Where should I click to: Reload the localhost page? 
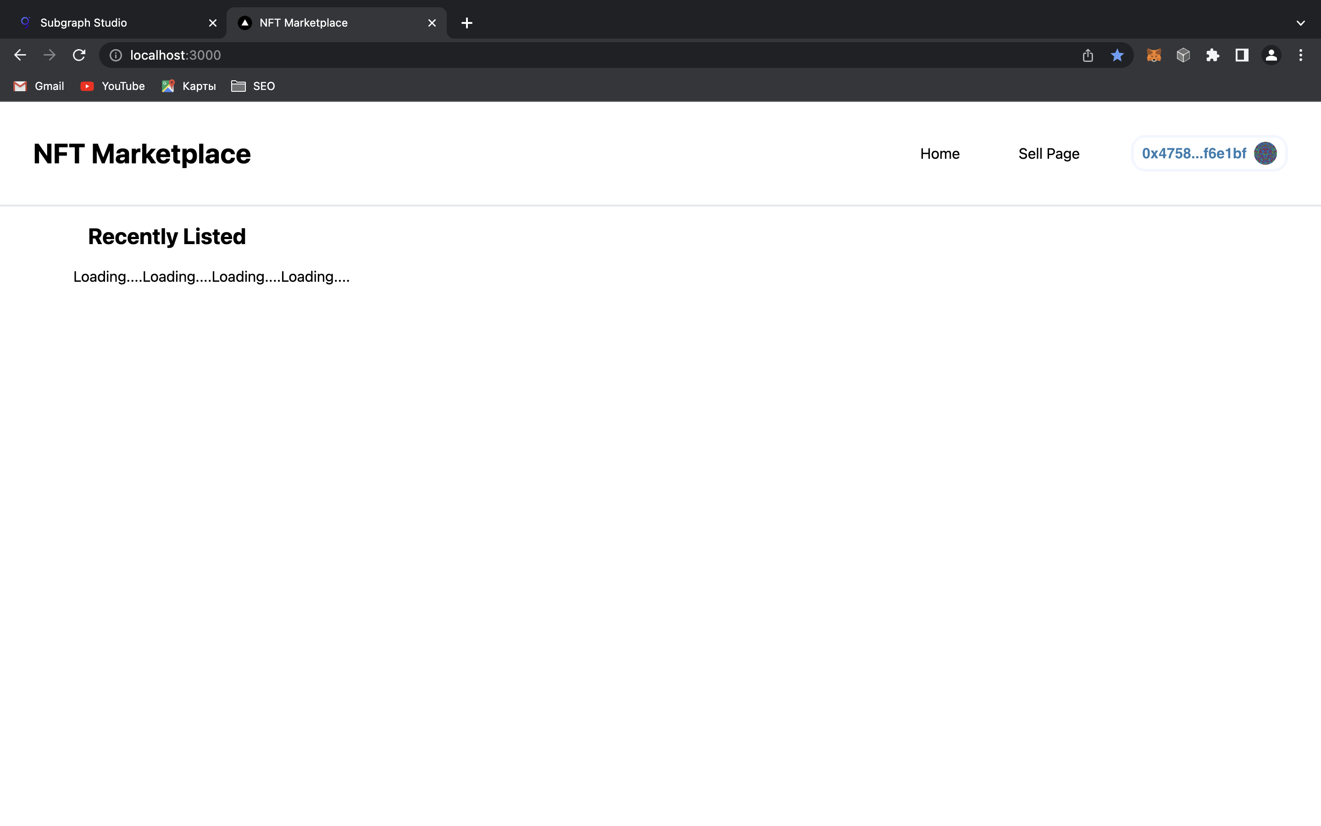79,55
